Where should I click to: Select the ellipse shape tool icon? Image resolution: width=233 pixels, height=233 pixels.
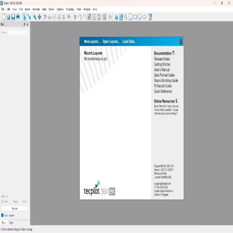click(x=144, y=17)
